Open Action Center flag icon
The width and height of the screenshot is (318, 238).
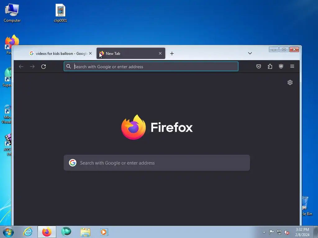(271, 232)
